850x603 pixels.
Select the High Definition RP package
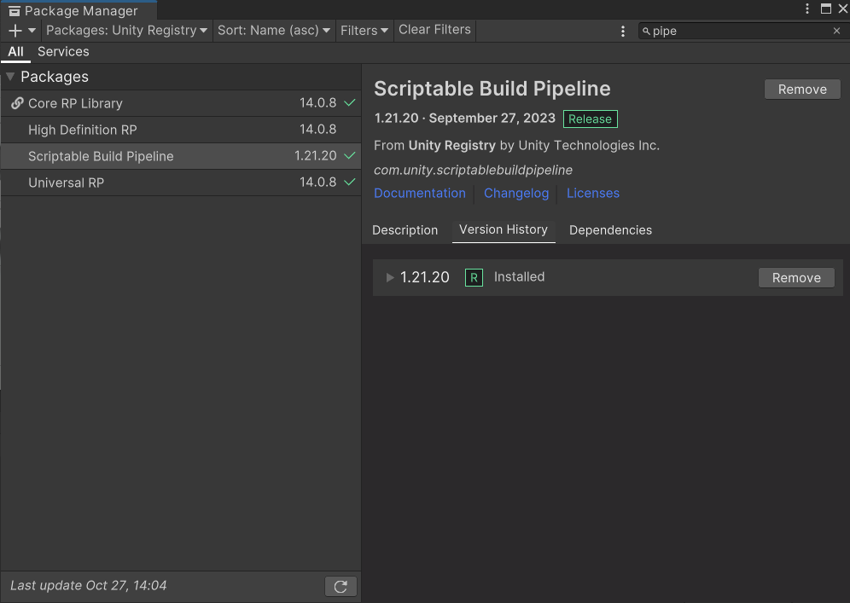pos(181,130)
